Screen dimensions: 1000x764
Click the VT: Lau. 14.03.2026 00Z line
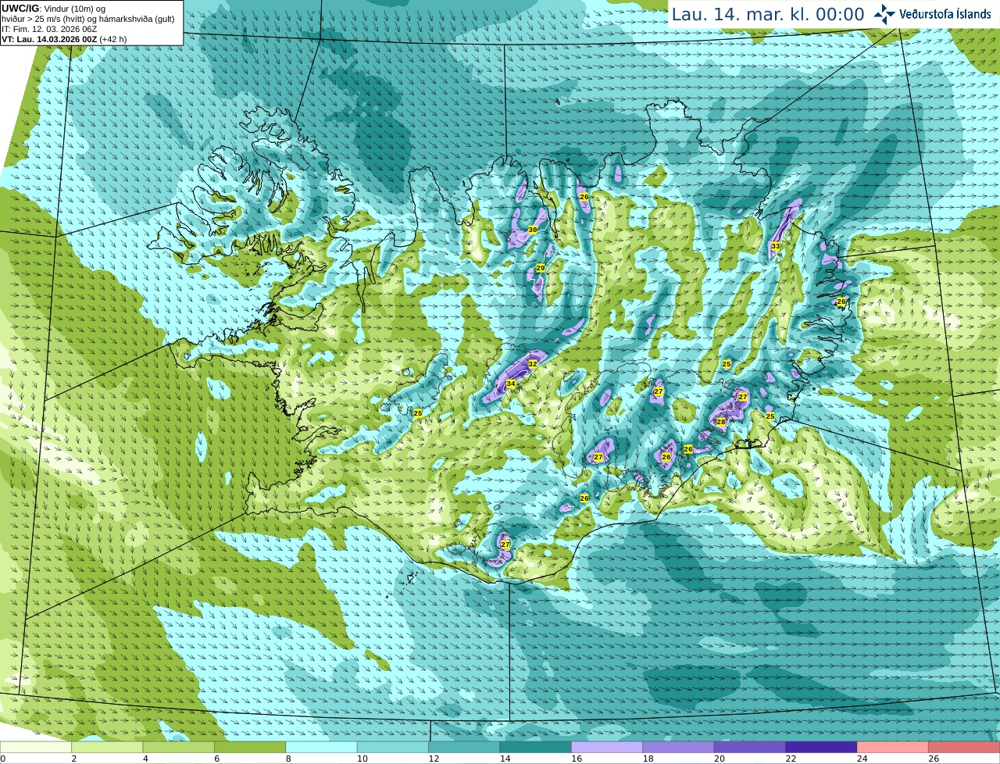pyautogui.click(x=64, y=39)
